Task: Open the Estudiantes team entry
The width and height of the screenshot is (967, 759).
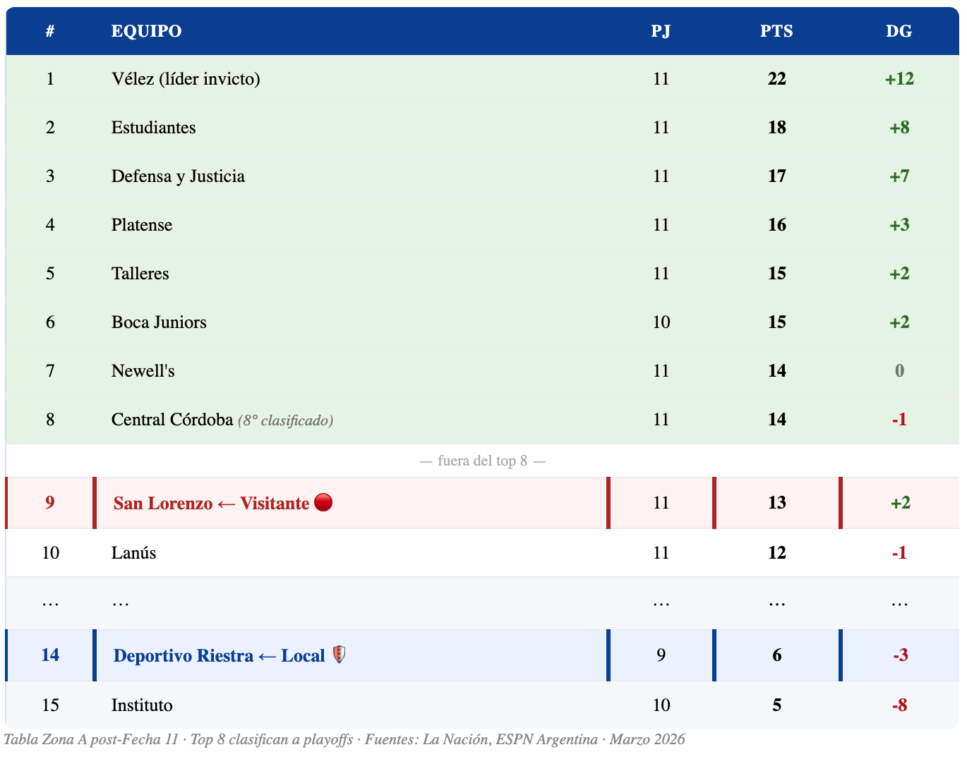Action: (153, 128)
